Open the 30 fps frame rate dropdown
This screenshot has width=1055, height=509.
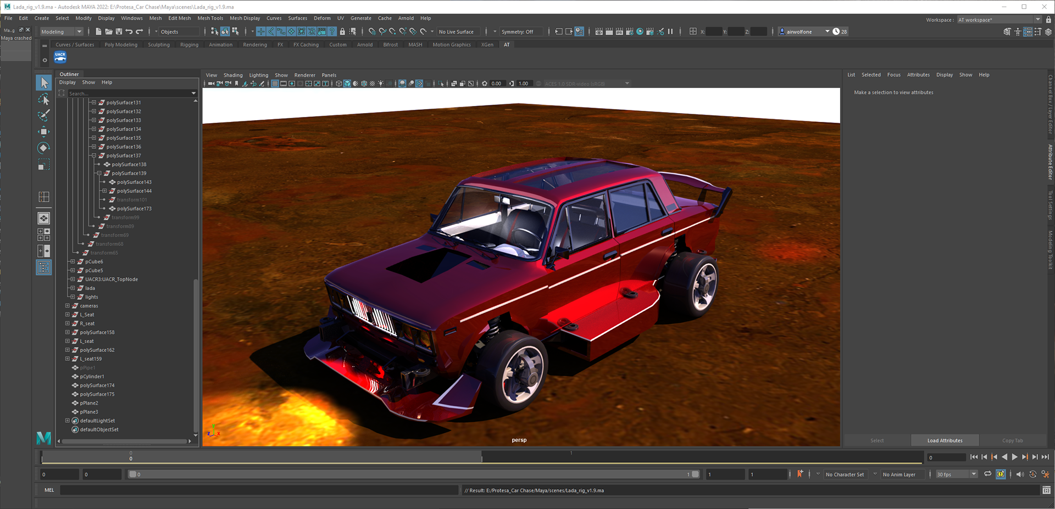957,474
